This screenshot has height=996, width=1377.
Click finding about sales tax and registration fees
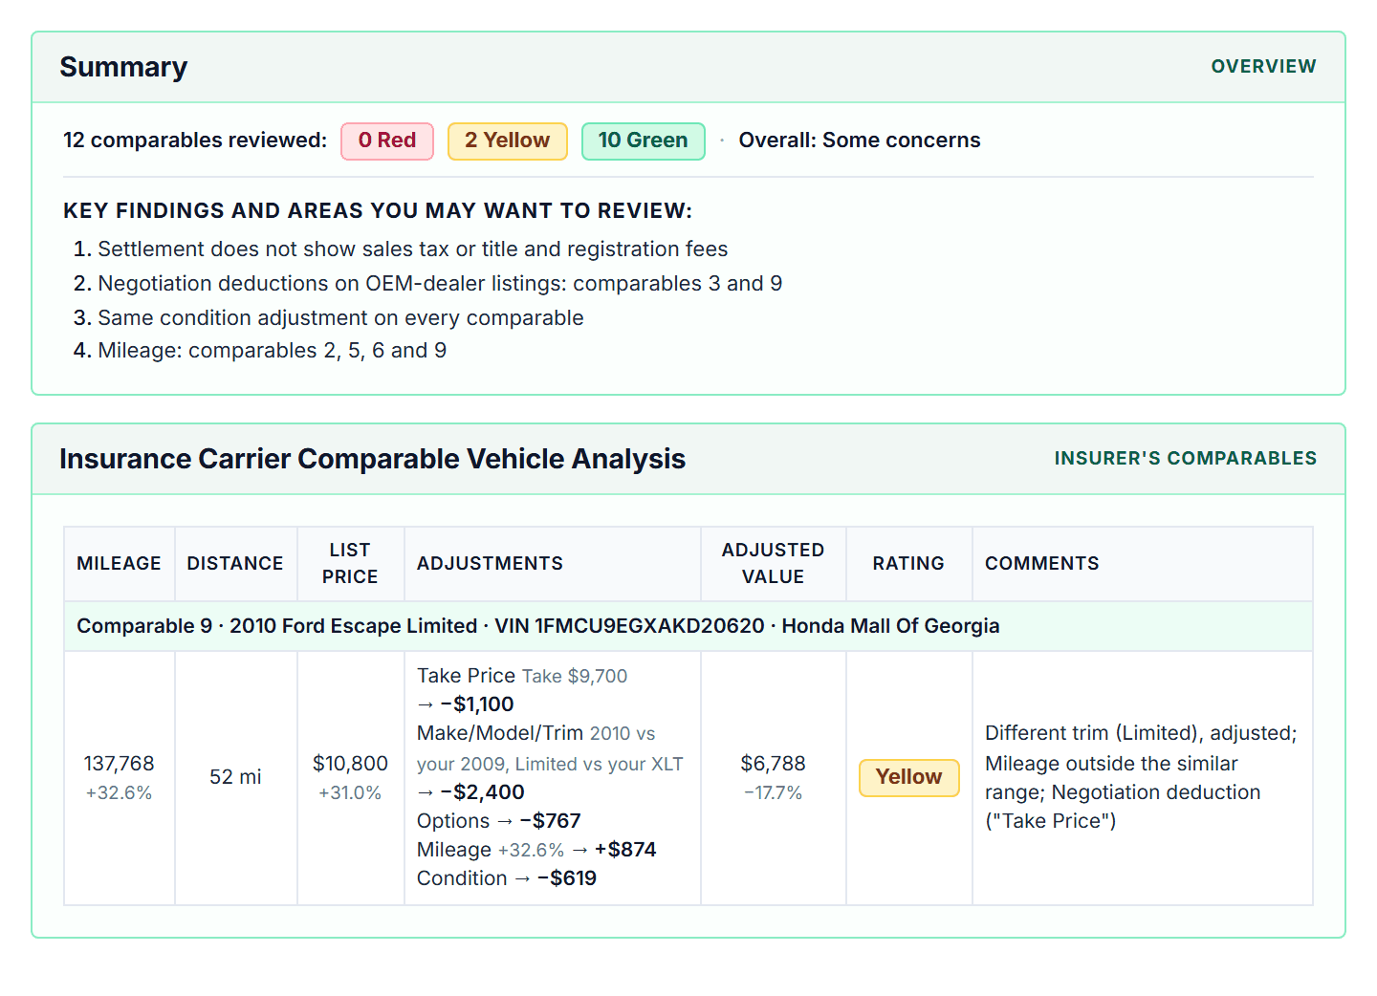point(412,249)
